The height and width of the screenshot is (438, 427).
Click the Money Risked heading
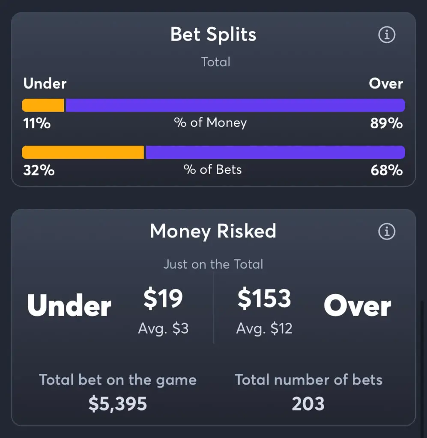213,231
